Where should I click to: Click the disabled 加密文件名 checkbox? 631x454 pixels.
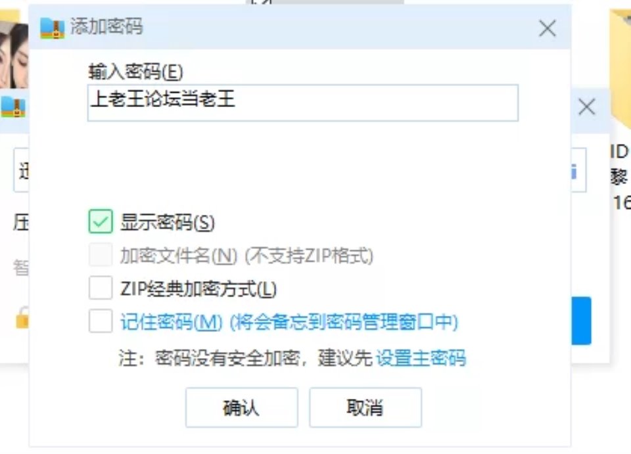(100, 255)
